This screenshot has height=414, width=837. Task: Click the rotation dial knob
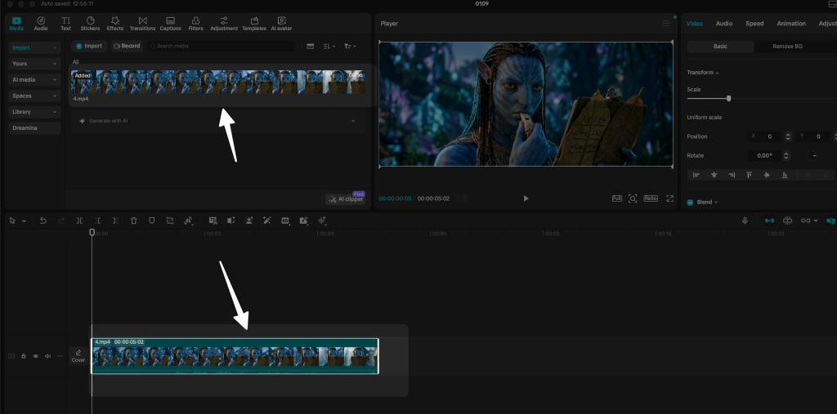tap(812, 156)
